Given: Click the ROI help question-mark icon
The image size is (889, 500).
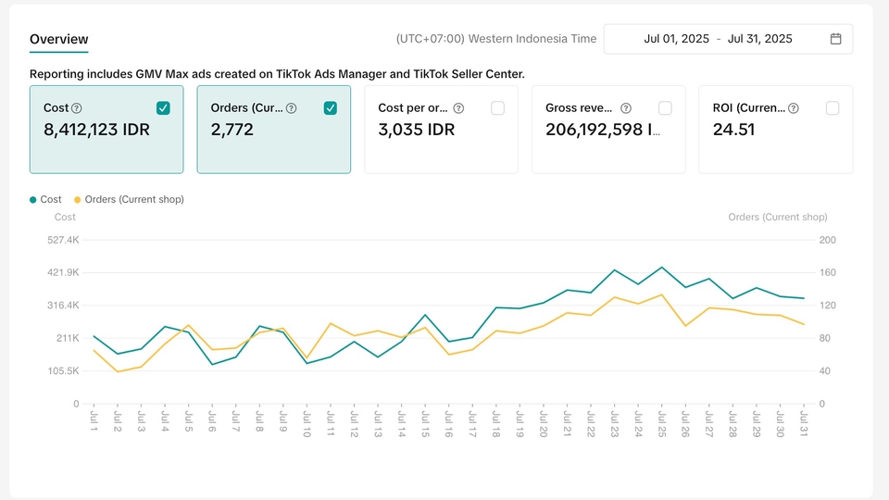Looking at the screenshot, I should tap(793, 108).
